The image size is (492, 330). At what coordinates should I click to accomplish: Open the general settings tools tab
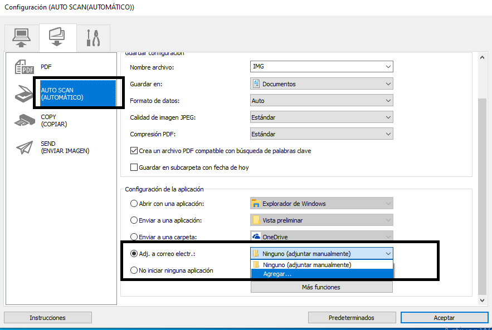[92, 37]
